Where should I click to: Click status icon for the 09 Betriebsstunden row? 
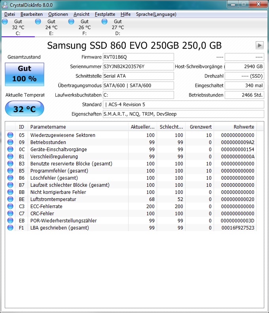[x=10, y=142]
